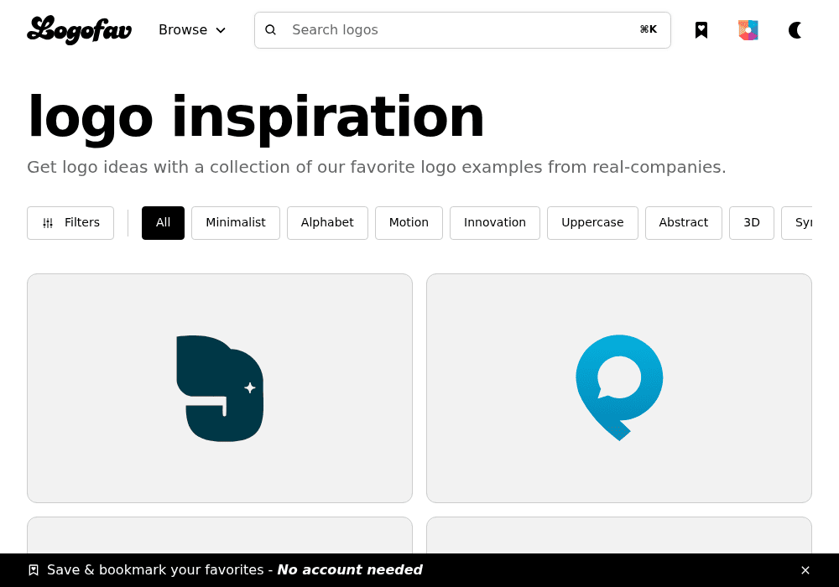Screen dimensions: 839x587
Task: Click the 'No account needed' banner text
Action: click(x=350, y=570)
